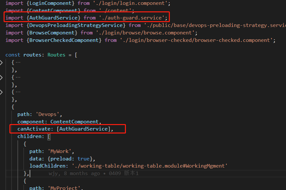Click the bottom fold chevron in the gutter
This screenshot has height=190, width=286.
(1, 92)
